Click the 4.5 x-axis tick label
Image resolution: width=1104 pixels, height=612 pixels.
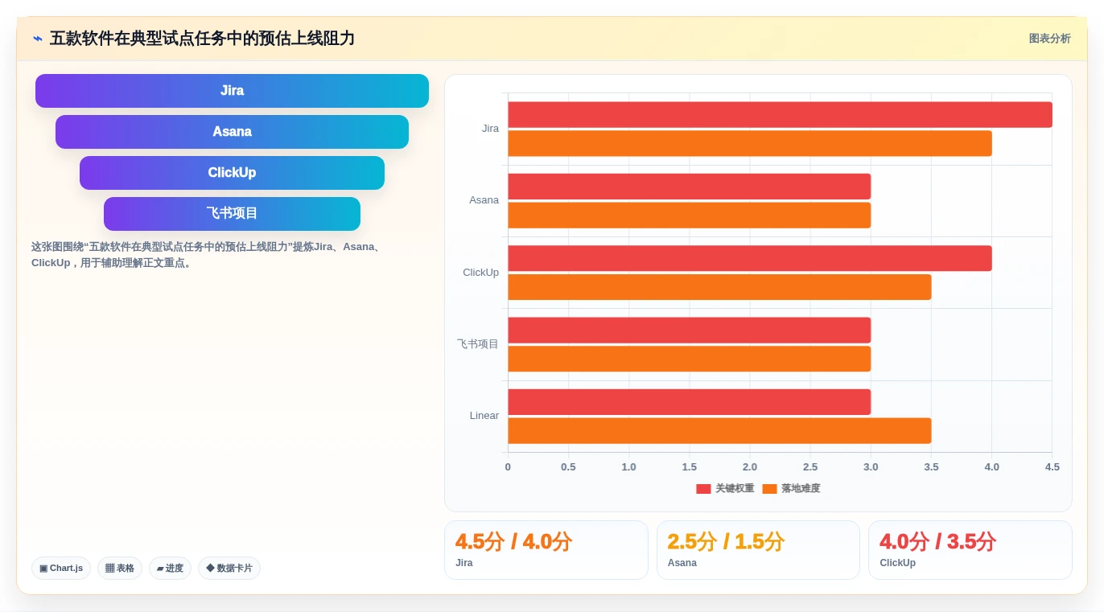pos(1052,467)
